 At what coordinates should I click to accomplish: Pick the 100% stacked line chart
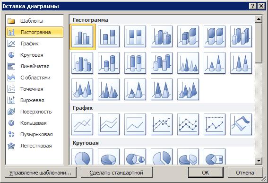[135, 124]
